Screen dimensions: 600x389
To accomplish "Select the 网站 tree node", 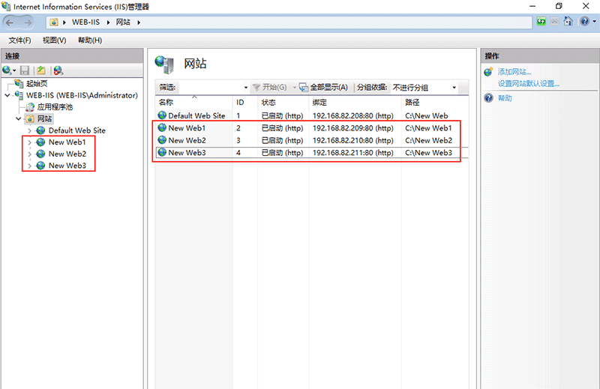I will 44,118.
